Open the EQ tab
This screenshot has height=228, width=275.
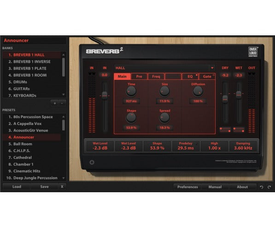[190, 76]
